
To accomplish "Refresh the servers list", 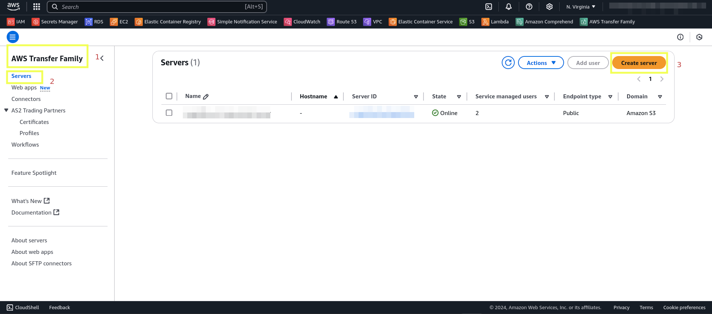I will point(508,63).
